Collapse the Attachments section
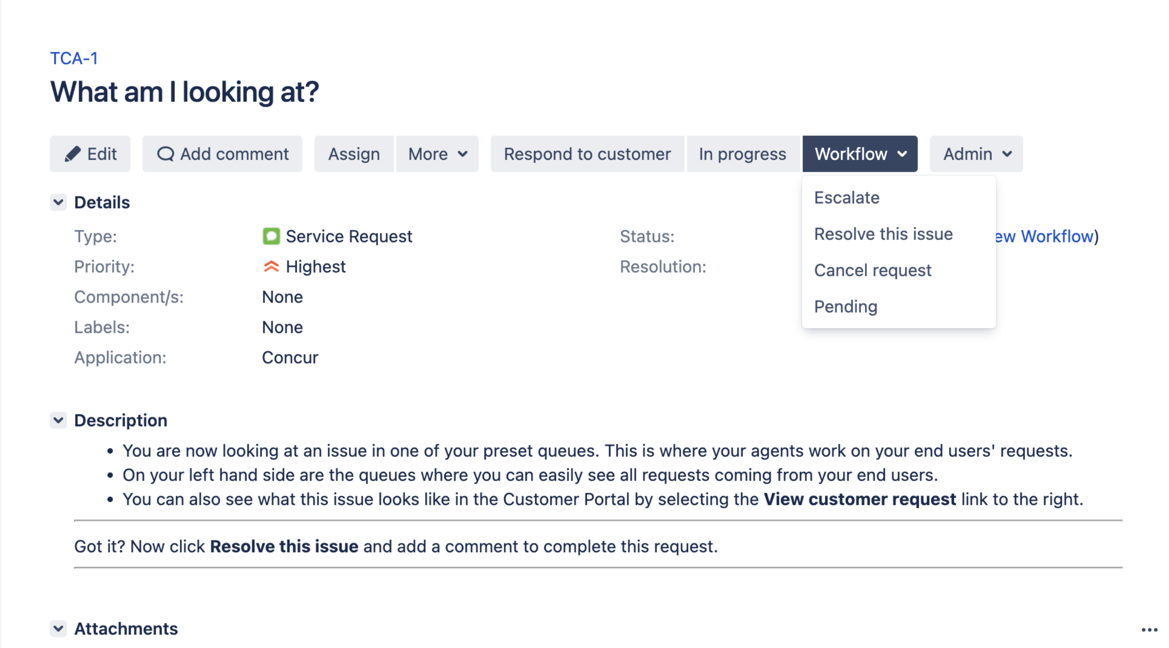Image resolution: width=1169 pixels, height=648 pixels. click(x=59, y=628)
